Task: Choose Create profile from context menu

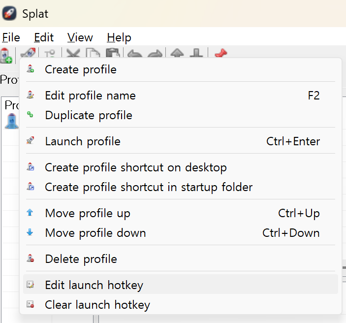Action: pyautogui.click(x=181, y=69)
